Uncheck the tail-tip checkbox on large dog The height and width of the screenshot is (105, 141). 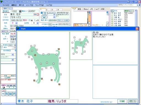click(59, 49)
